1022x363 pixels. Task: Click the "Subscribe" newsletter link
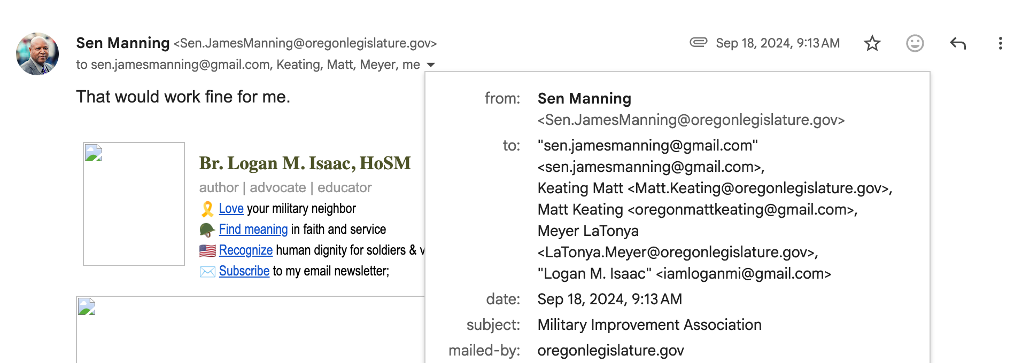pyautogui.click(x=244, y=271)
